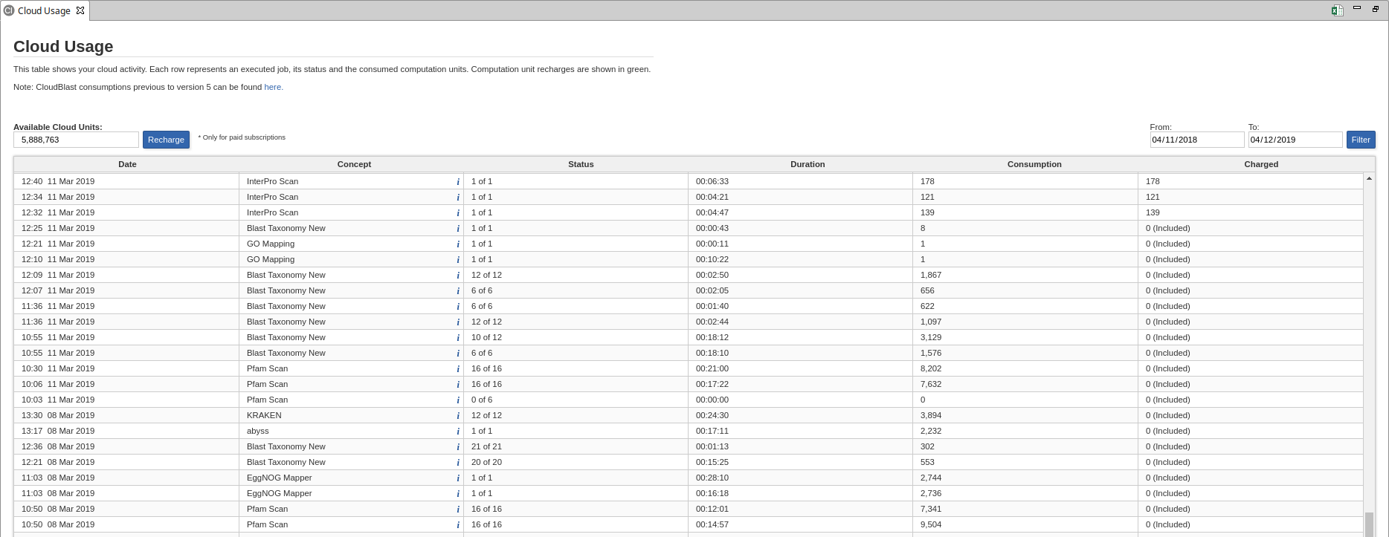View info for 13:30 KRAKEN row's neighbor 12:36 Blast job
Image resolution: width=1389 pixels, height=537 pixels.
457,447
